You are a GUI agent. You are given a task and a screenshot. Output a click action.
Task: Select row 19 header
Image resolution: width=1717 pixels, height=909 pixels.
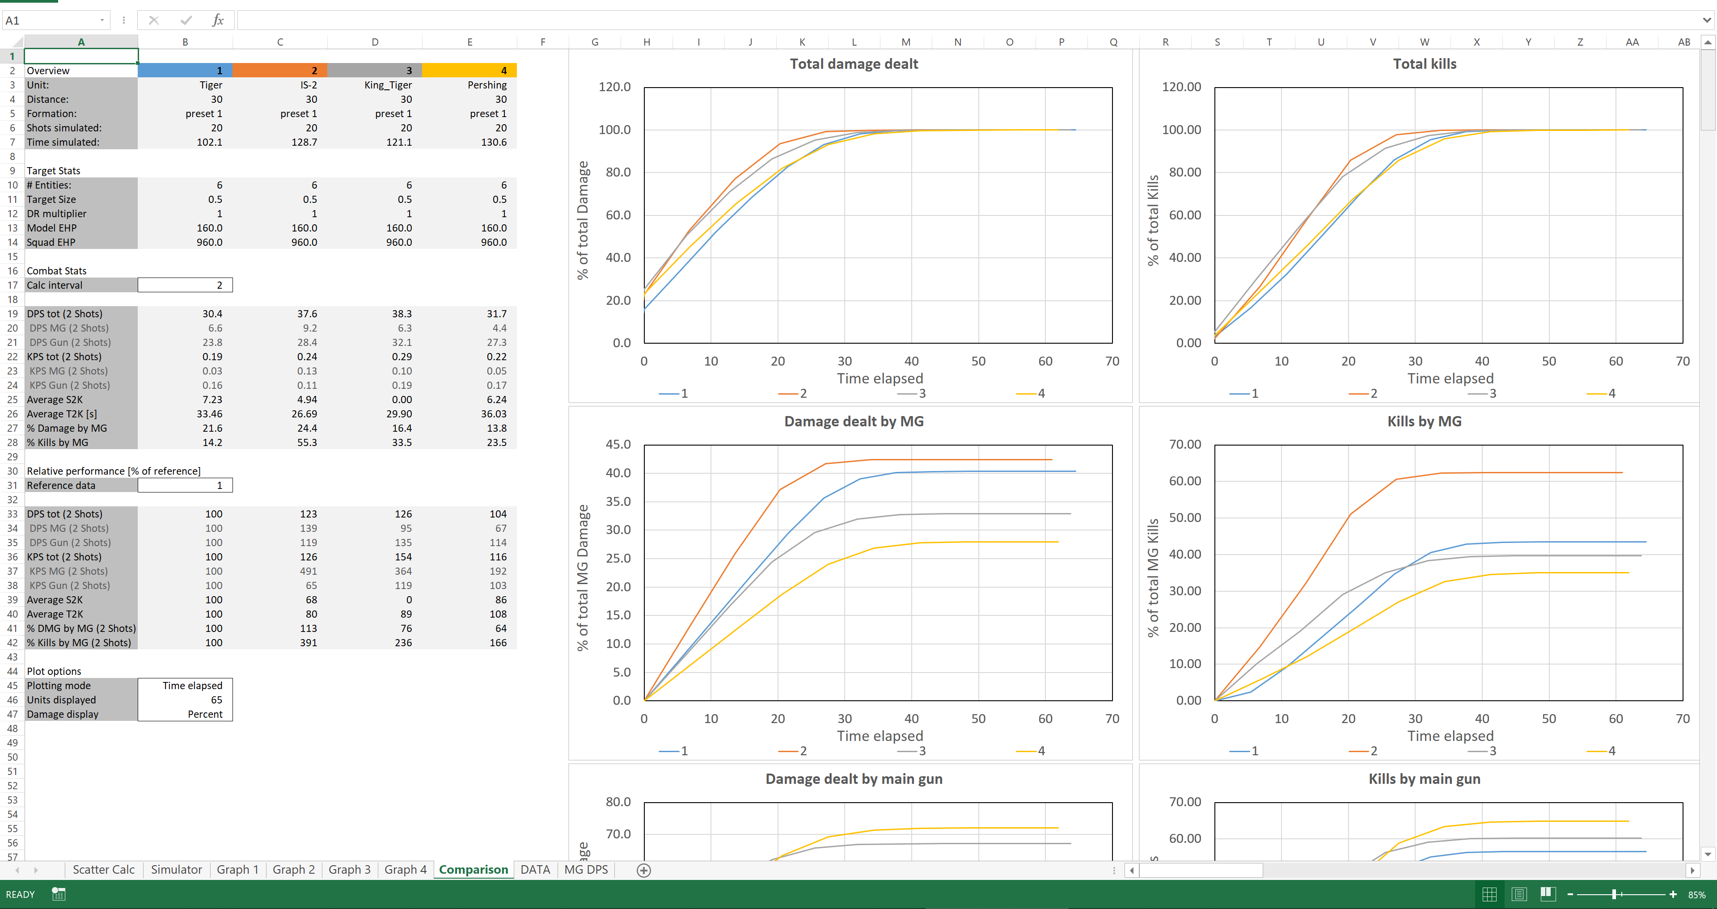click(x=12, y=314)
